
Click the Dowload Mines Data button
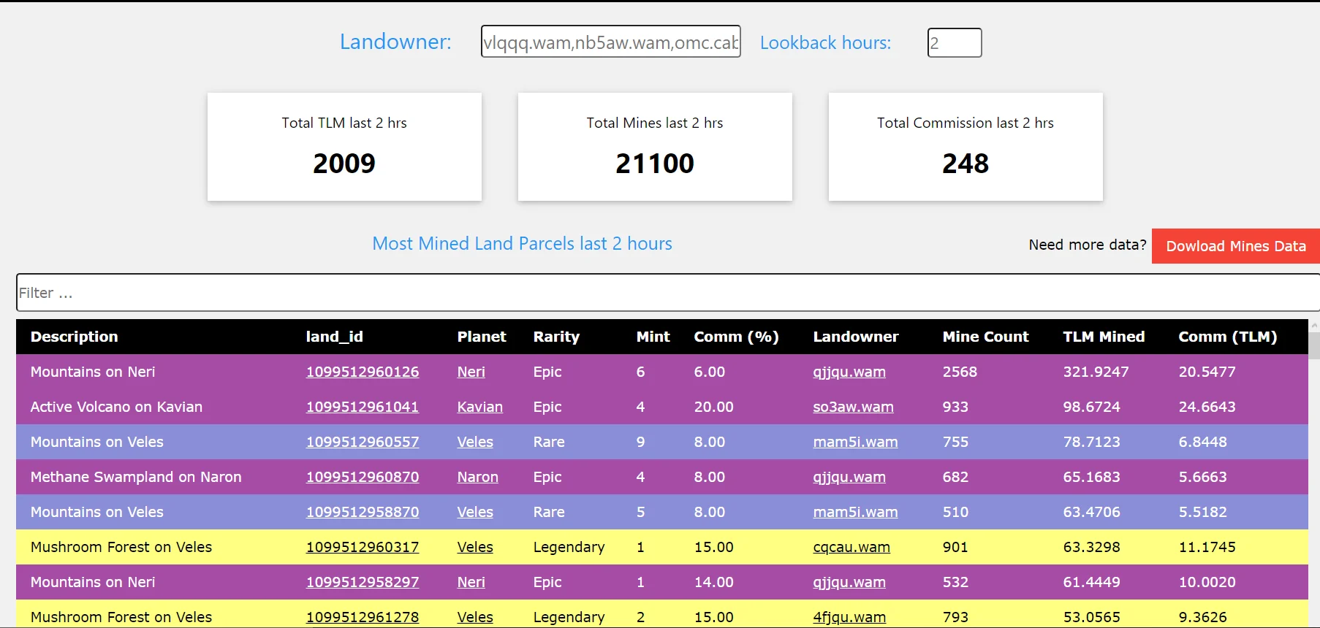coord(1235,246)
